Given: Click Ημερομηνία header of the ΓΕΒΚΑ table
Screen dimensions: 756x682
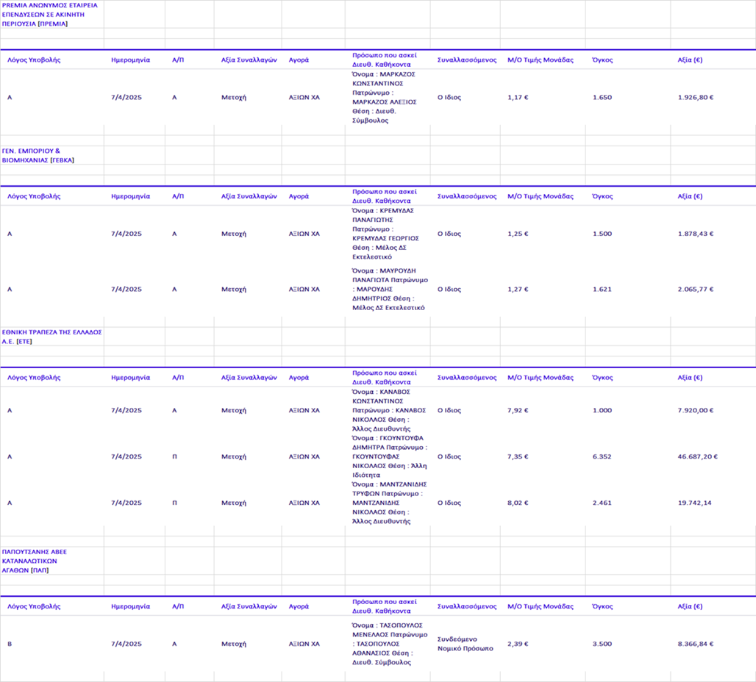Looking at the screenshot, I should coord(131,197).
